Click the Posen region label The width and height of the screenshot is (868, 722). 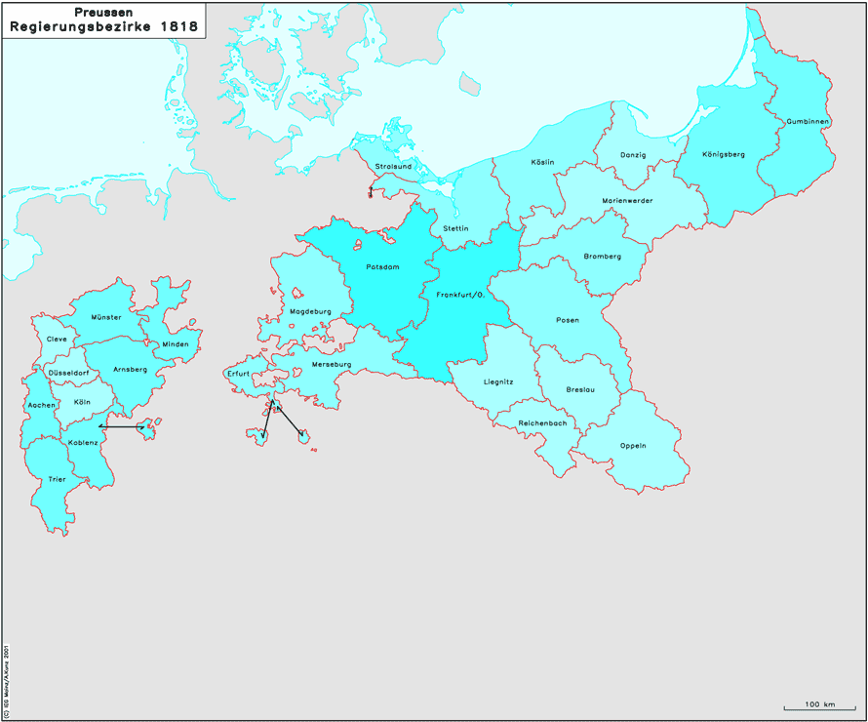coord(567,320)
